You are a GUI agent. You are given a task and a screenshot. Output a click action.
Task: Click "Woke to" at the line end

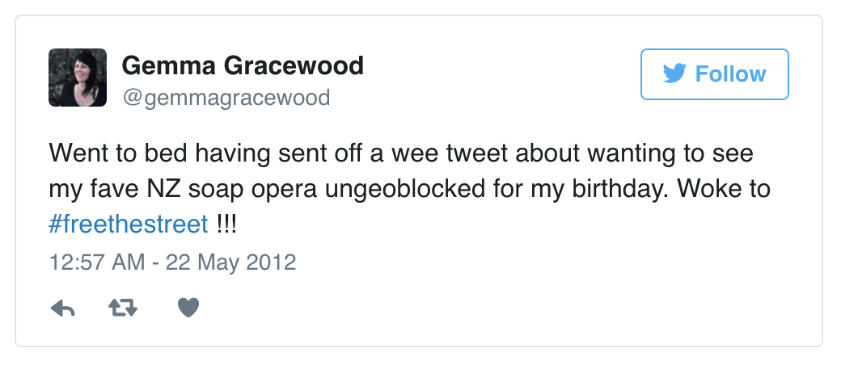click(724, 188)
